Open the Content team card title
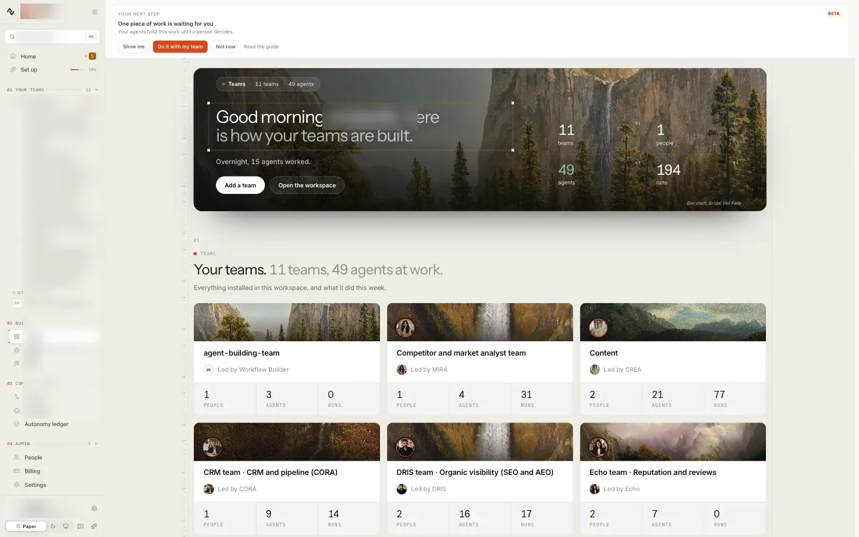The image size is (859, 537). point(604,353)
